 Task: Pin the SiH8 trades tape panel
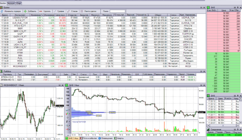238,96
